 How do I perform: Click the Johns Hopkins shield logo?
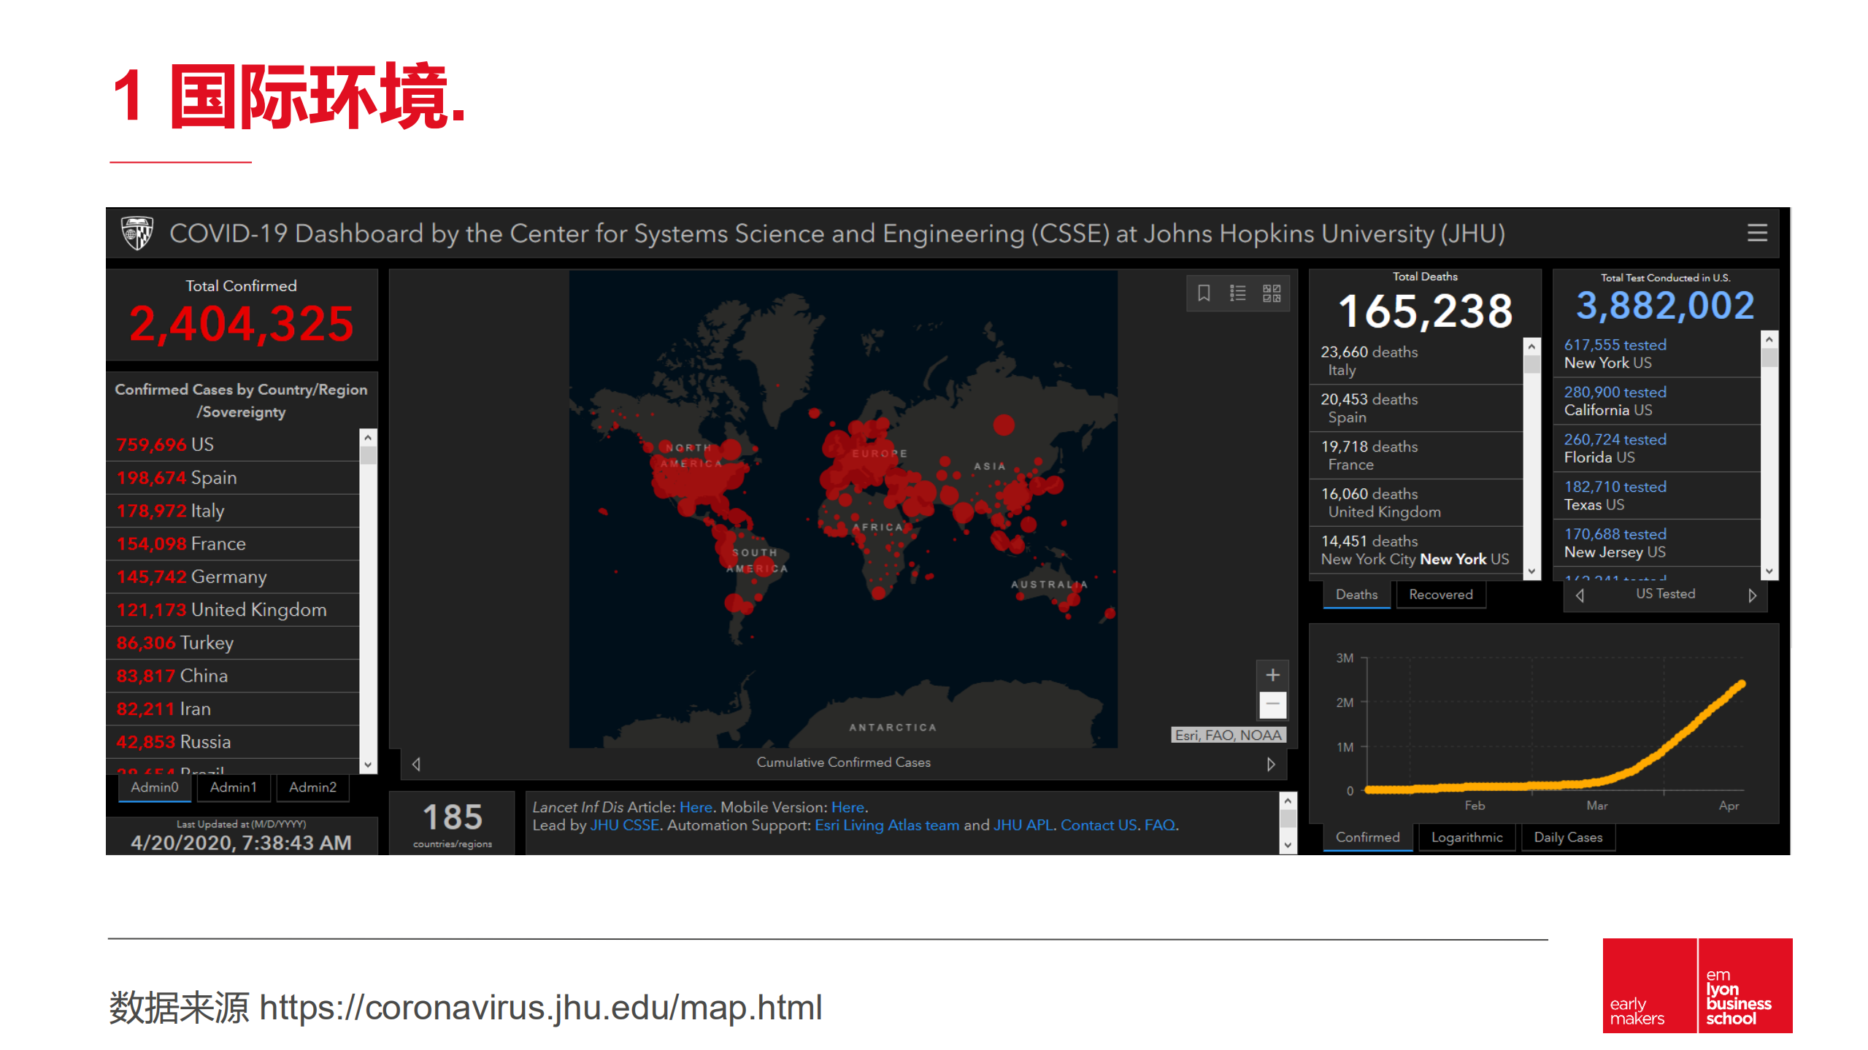coord(137,233)
